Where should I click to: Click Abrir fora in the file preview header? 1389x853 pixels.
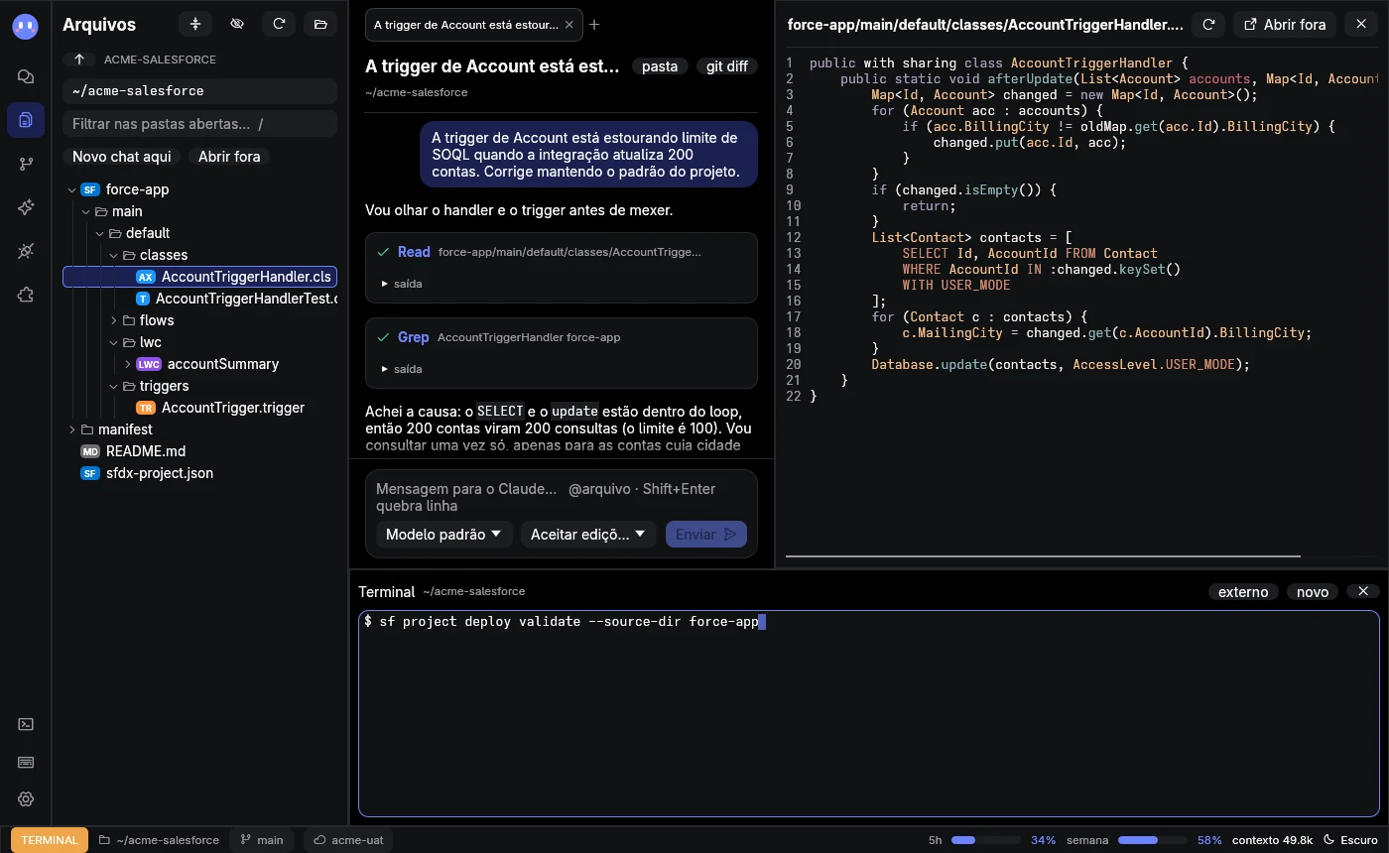tap(1285, 25)
